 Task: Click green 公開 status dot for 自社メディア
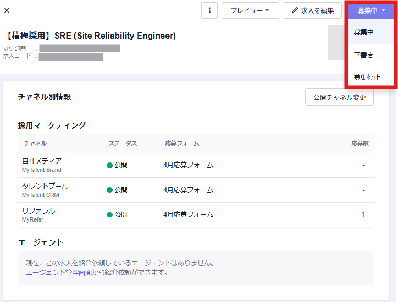[x=110, y=165]
